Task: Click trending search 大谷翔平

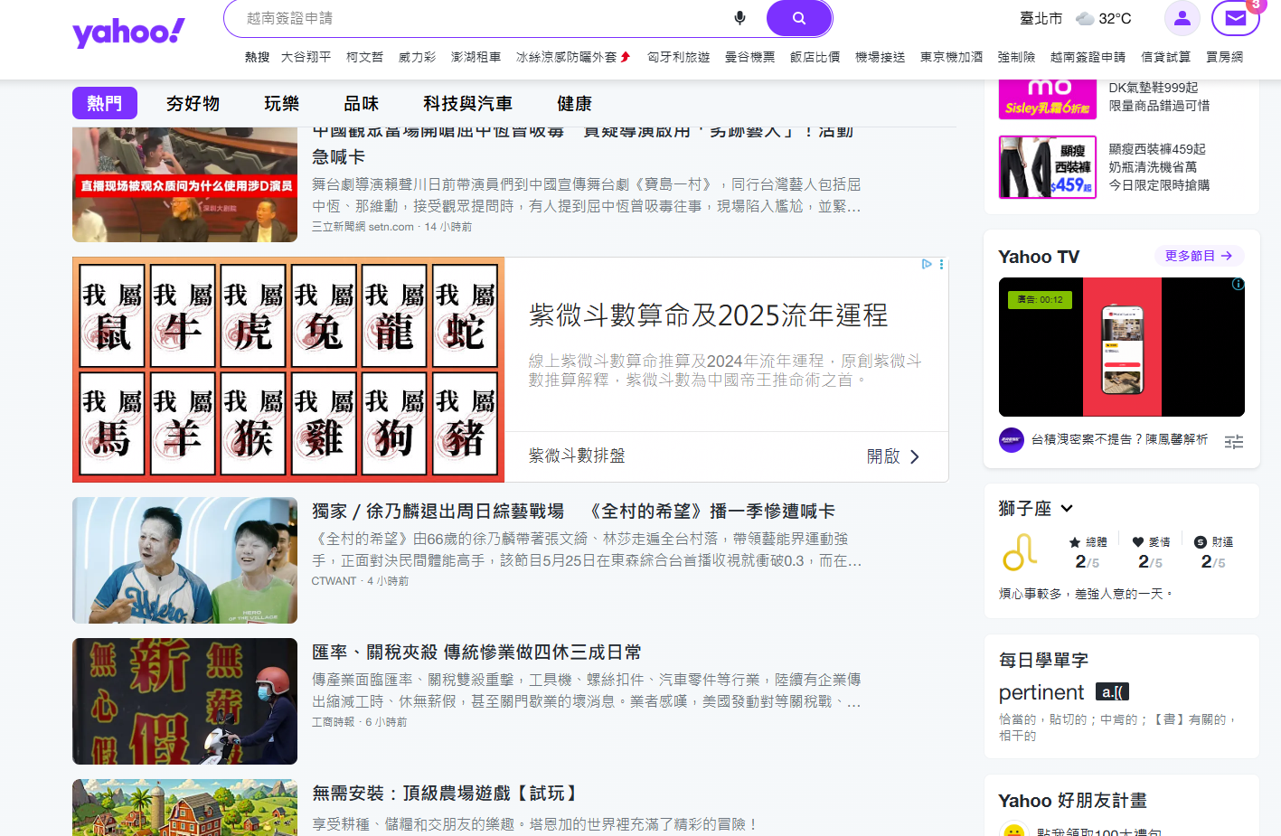Action: pos(306,57)
